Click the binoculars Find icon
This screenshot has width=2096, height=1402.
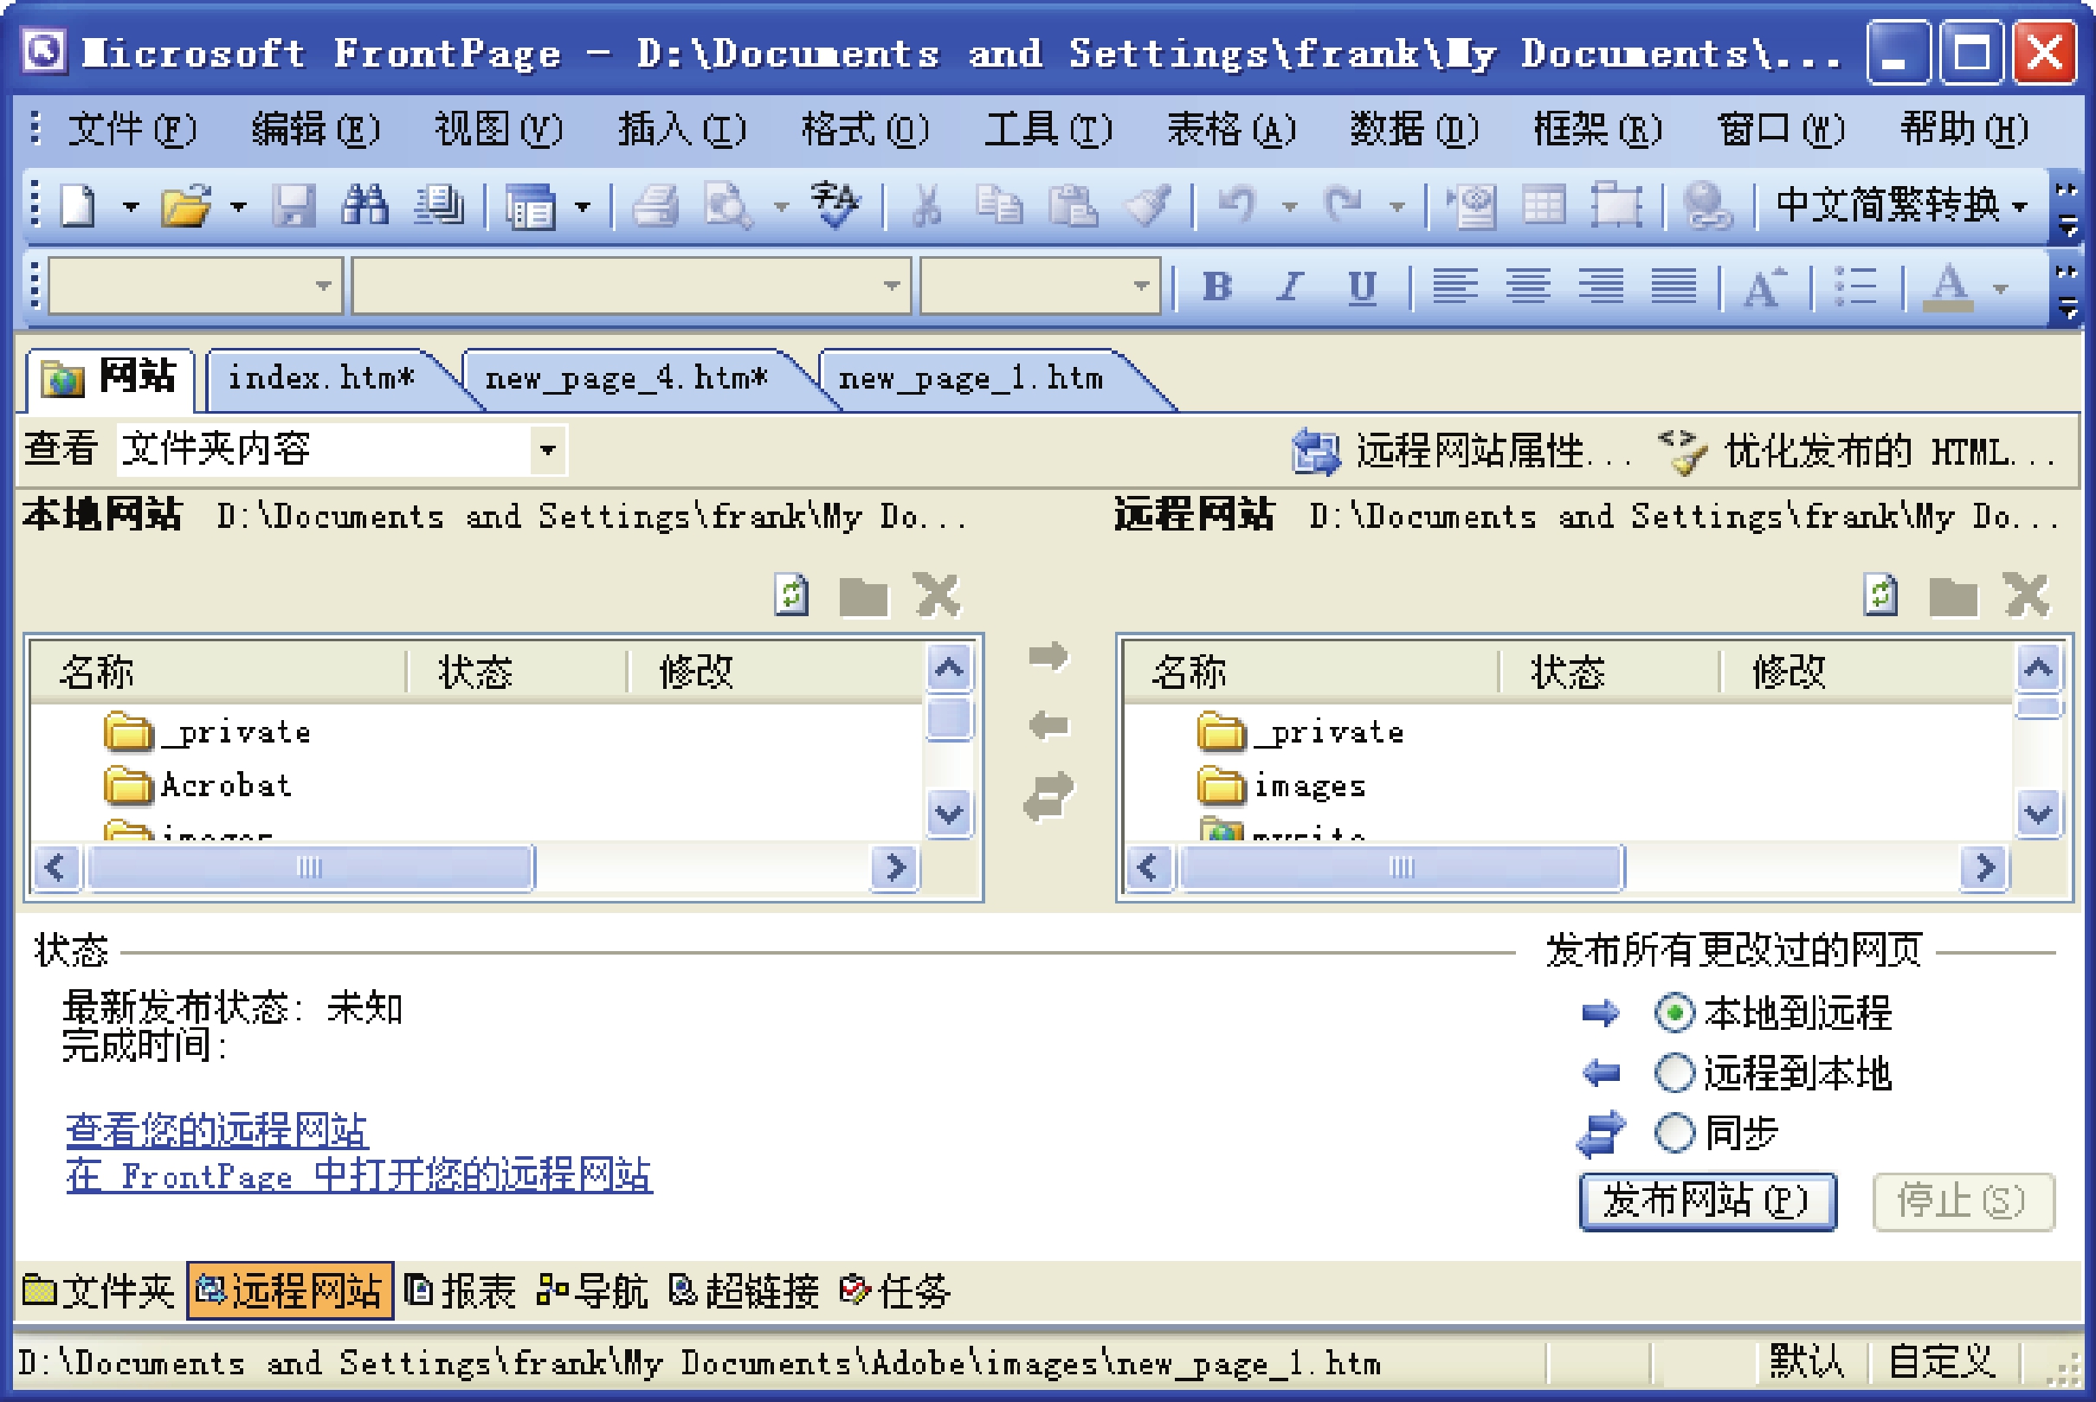point(364,206)
